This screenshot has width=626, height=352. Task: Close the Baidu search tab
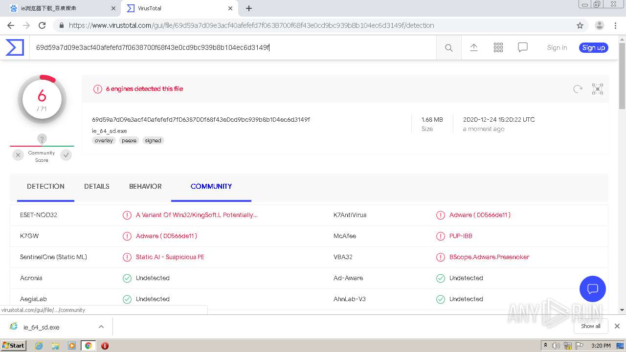(x=113, y=8)
